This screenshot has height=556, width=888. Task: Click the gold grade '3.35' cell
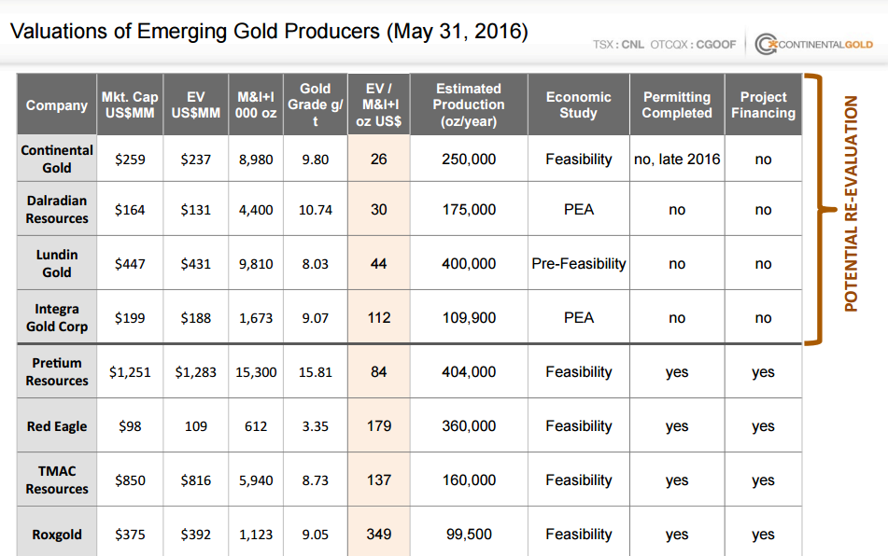pos(315,426)
